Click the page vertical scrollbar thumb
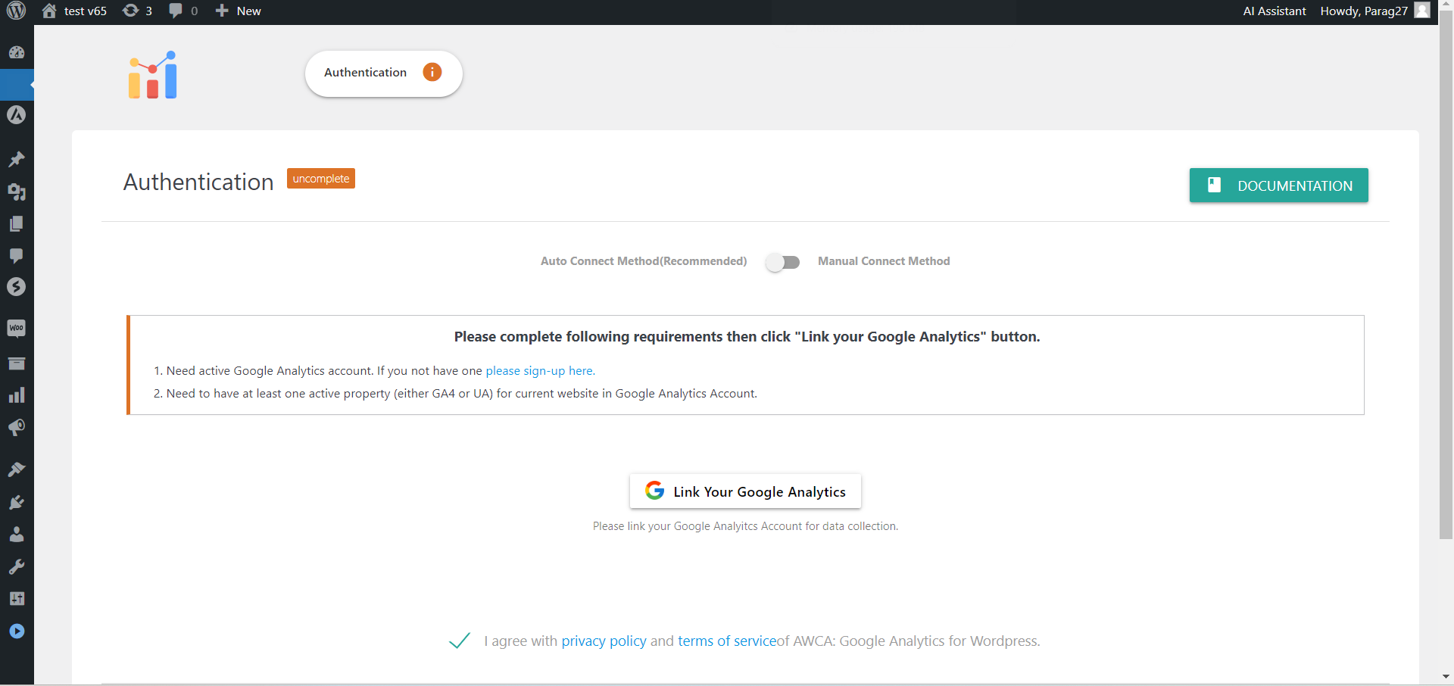1454x686 pixels. [1446, 276]
